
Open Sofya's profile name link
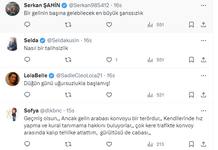(31, 111)
